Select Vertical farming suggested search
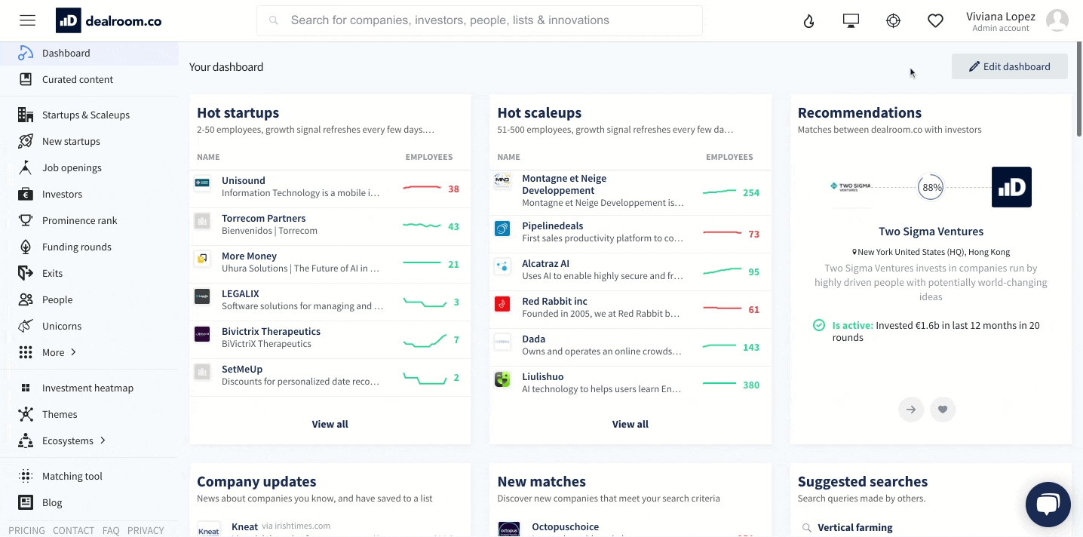The image size is (1083, 537). coord(854,528)
